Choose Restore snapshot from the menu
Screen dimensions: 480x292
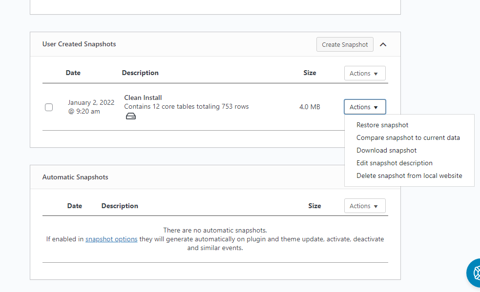point(382,125)
